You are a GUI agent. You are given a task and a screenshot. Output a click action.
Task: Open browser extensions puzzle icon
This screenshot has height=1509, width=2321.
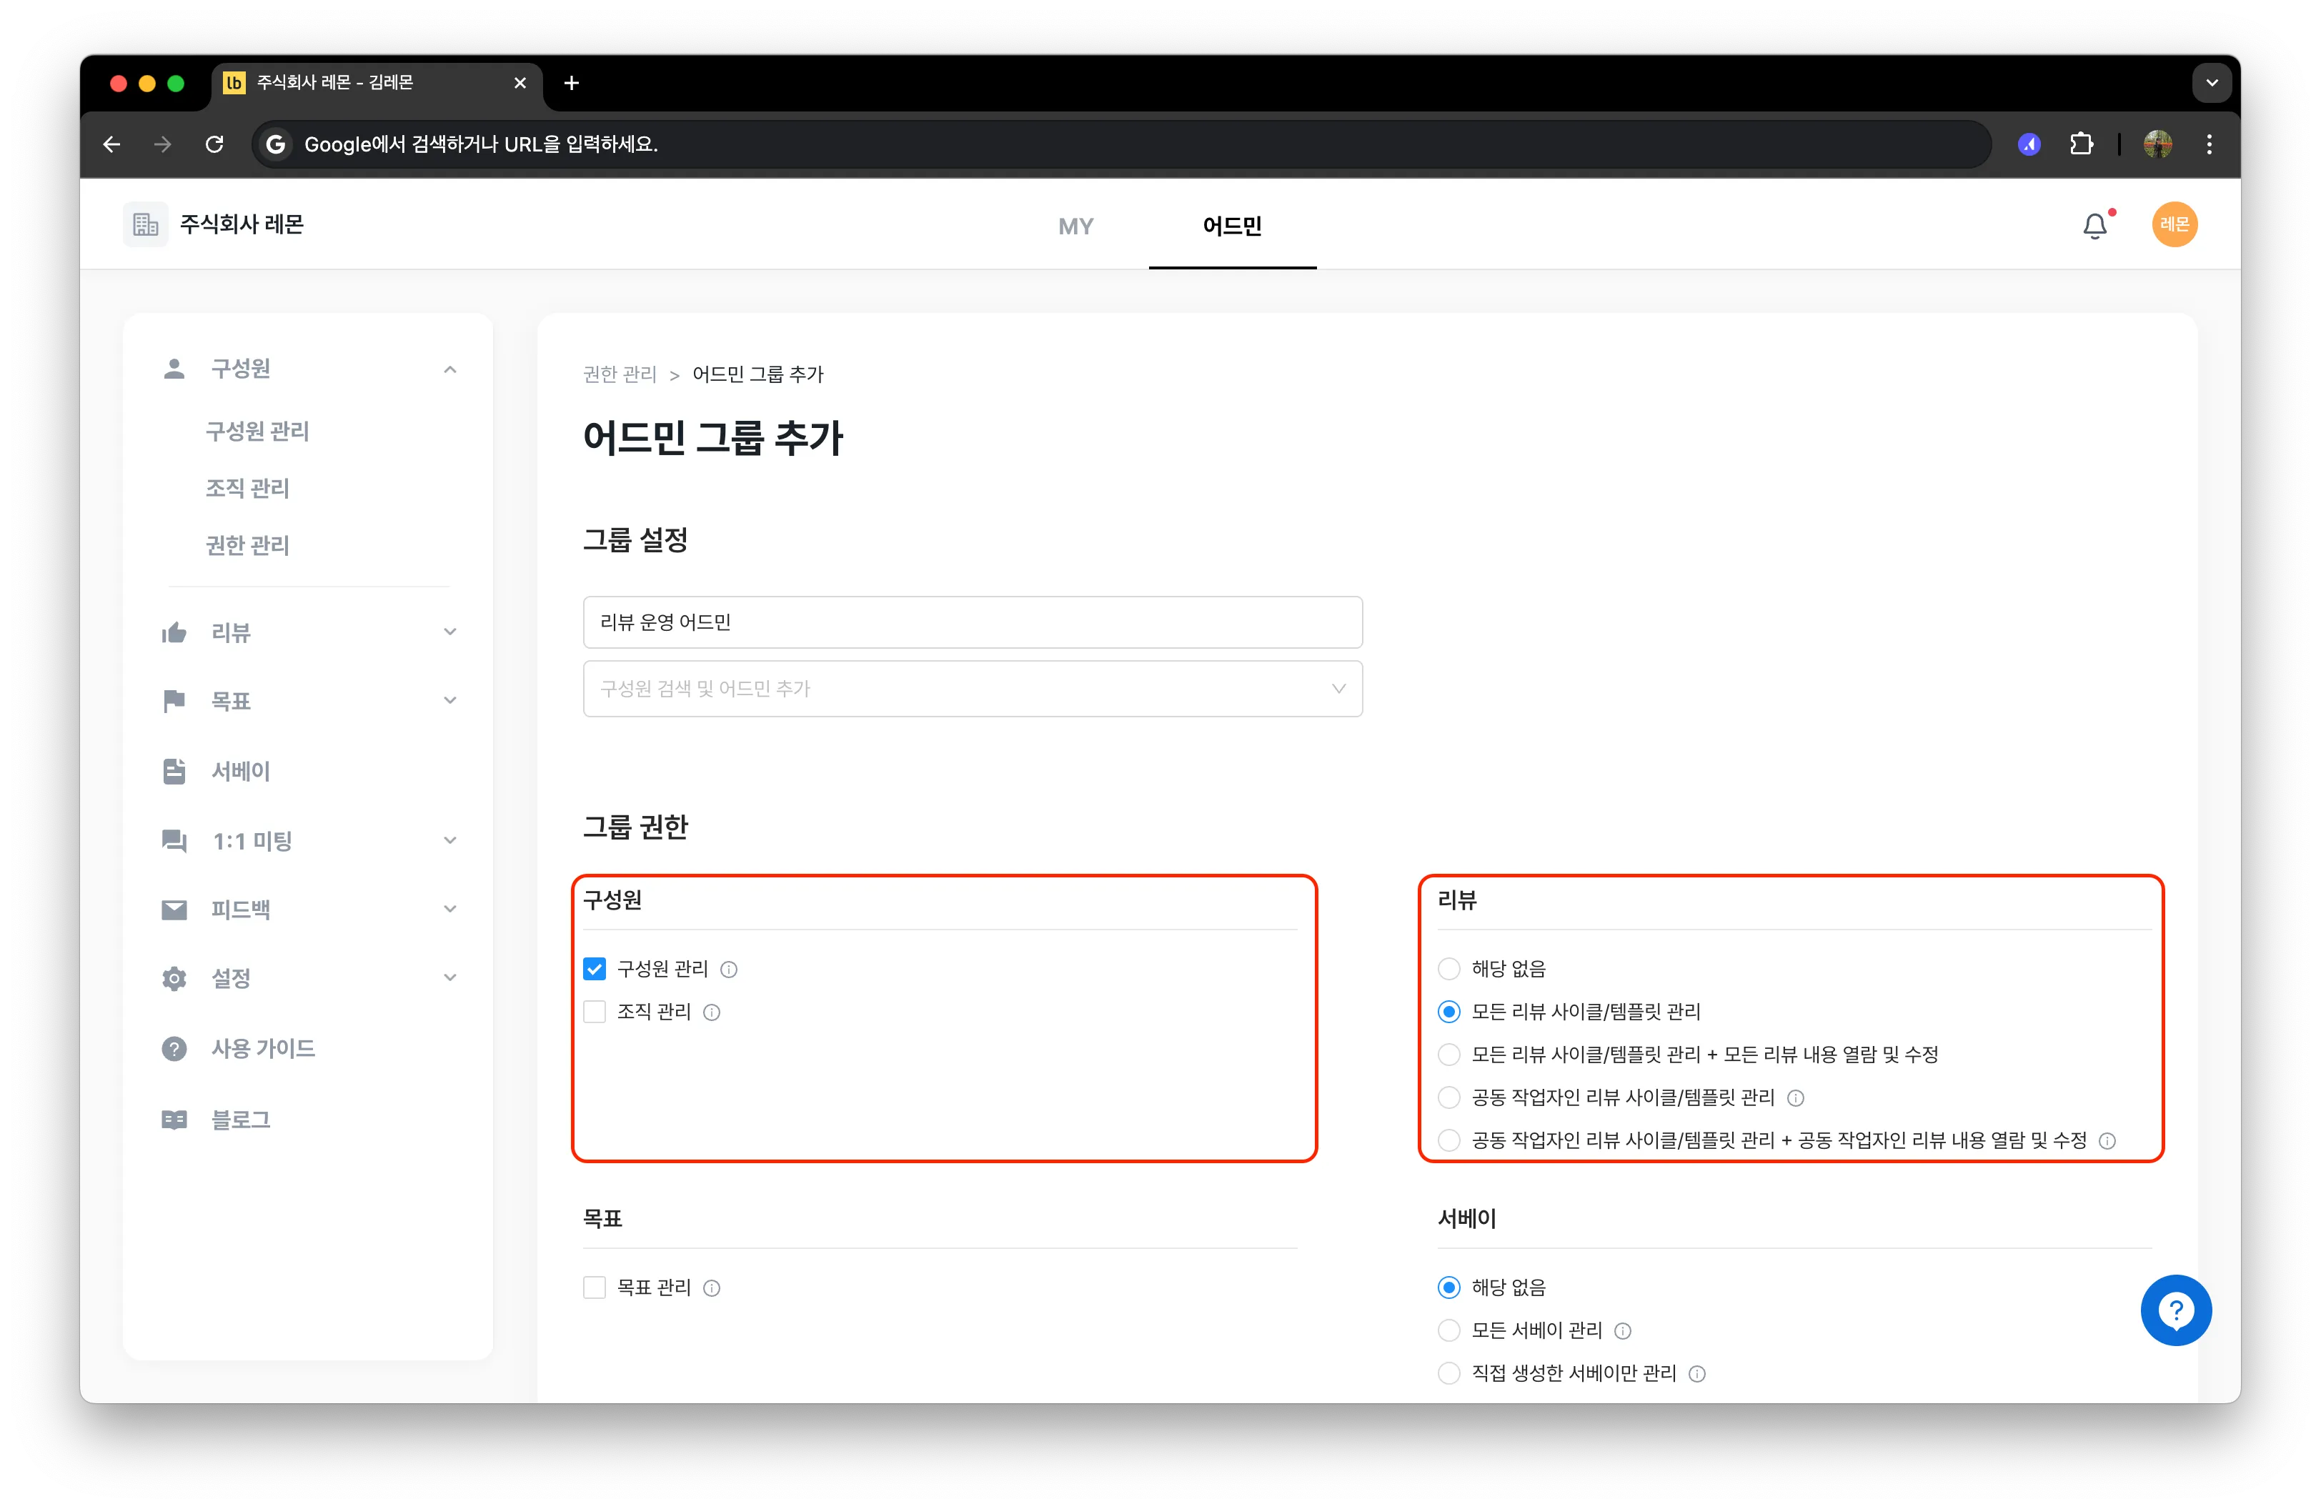(2081, 144)
